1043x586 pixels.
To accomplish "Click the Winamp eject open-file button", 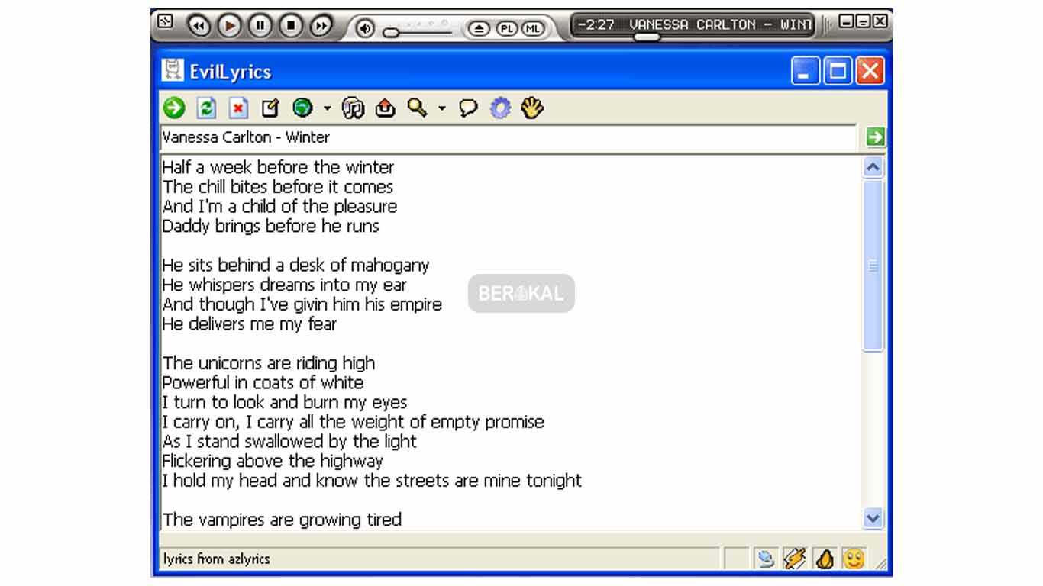I will tap(479, 29).
